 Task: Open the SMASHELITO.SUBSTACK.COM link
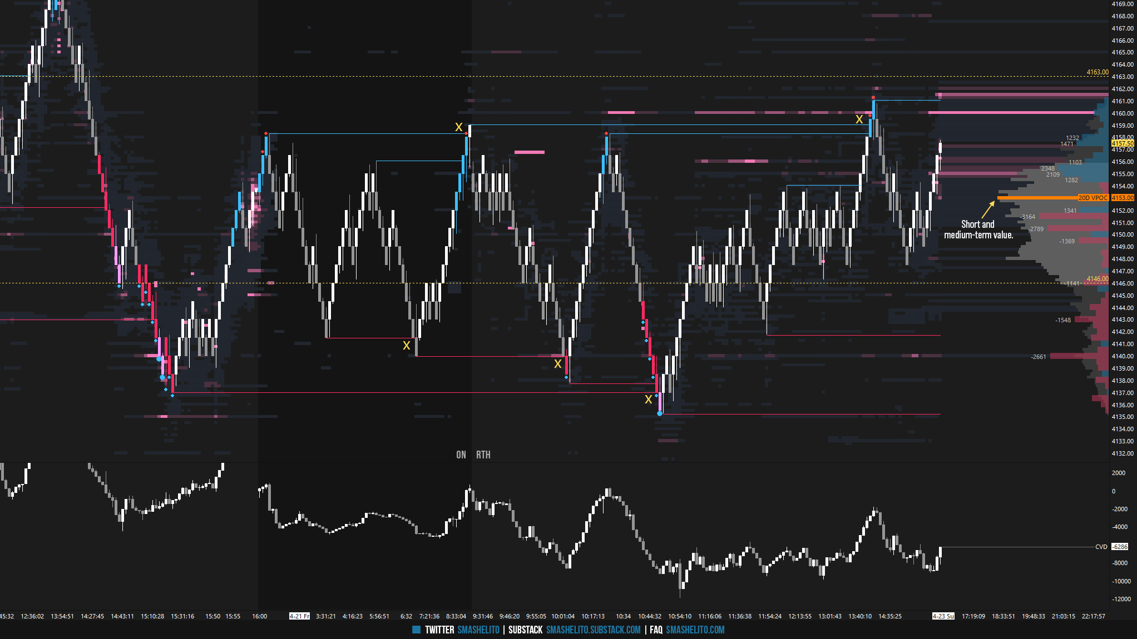tap(593, 630)
